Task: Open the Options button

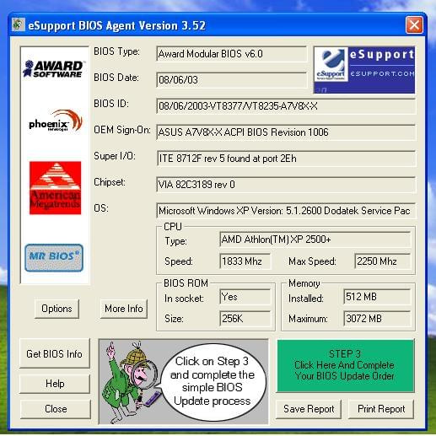Action: 57,309
